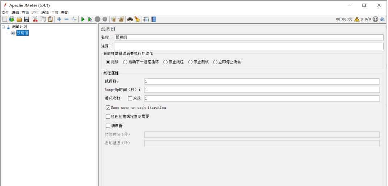Open the 工具 menu
The image size is (388, 186).
point(55,12)
